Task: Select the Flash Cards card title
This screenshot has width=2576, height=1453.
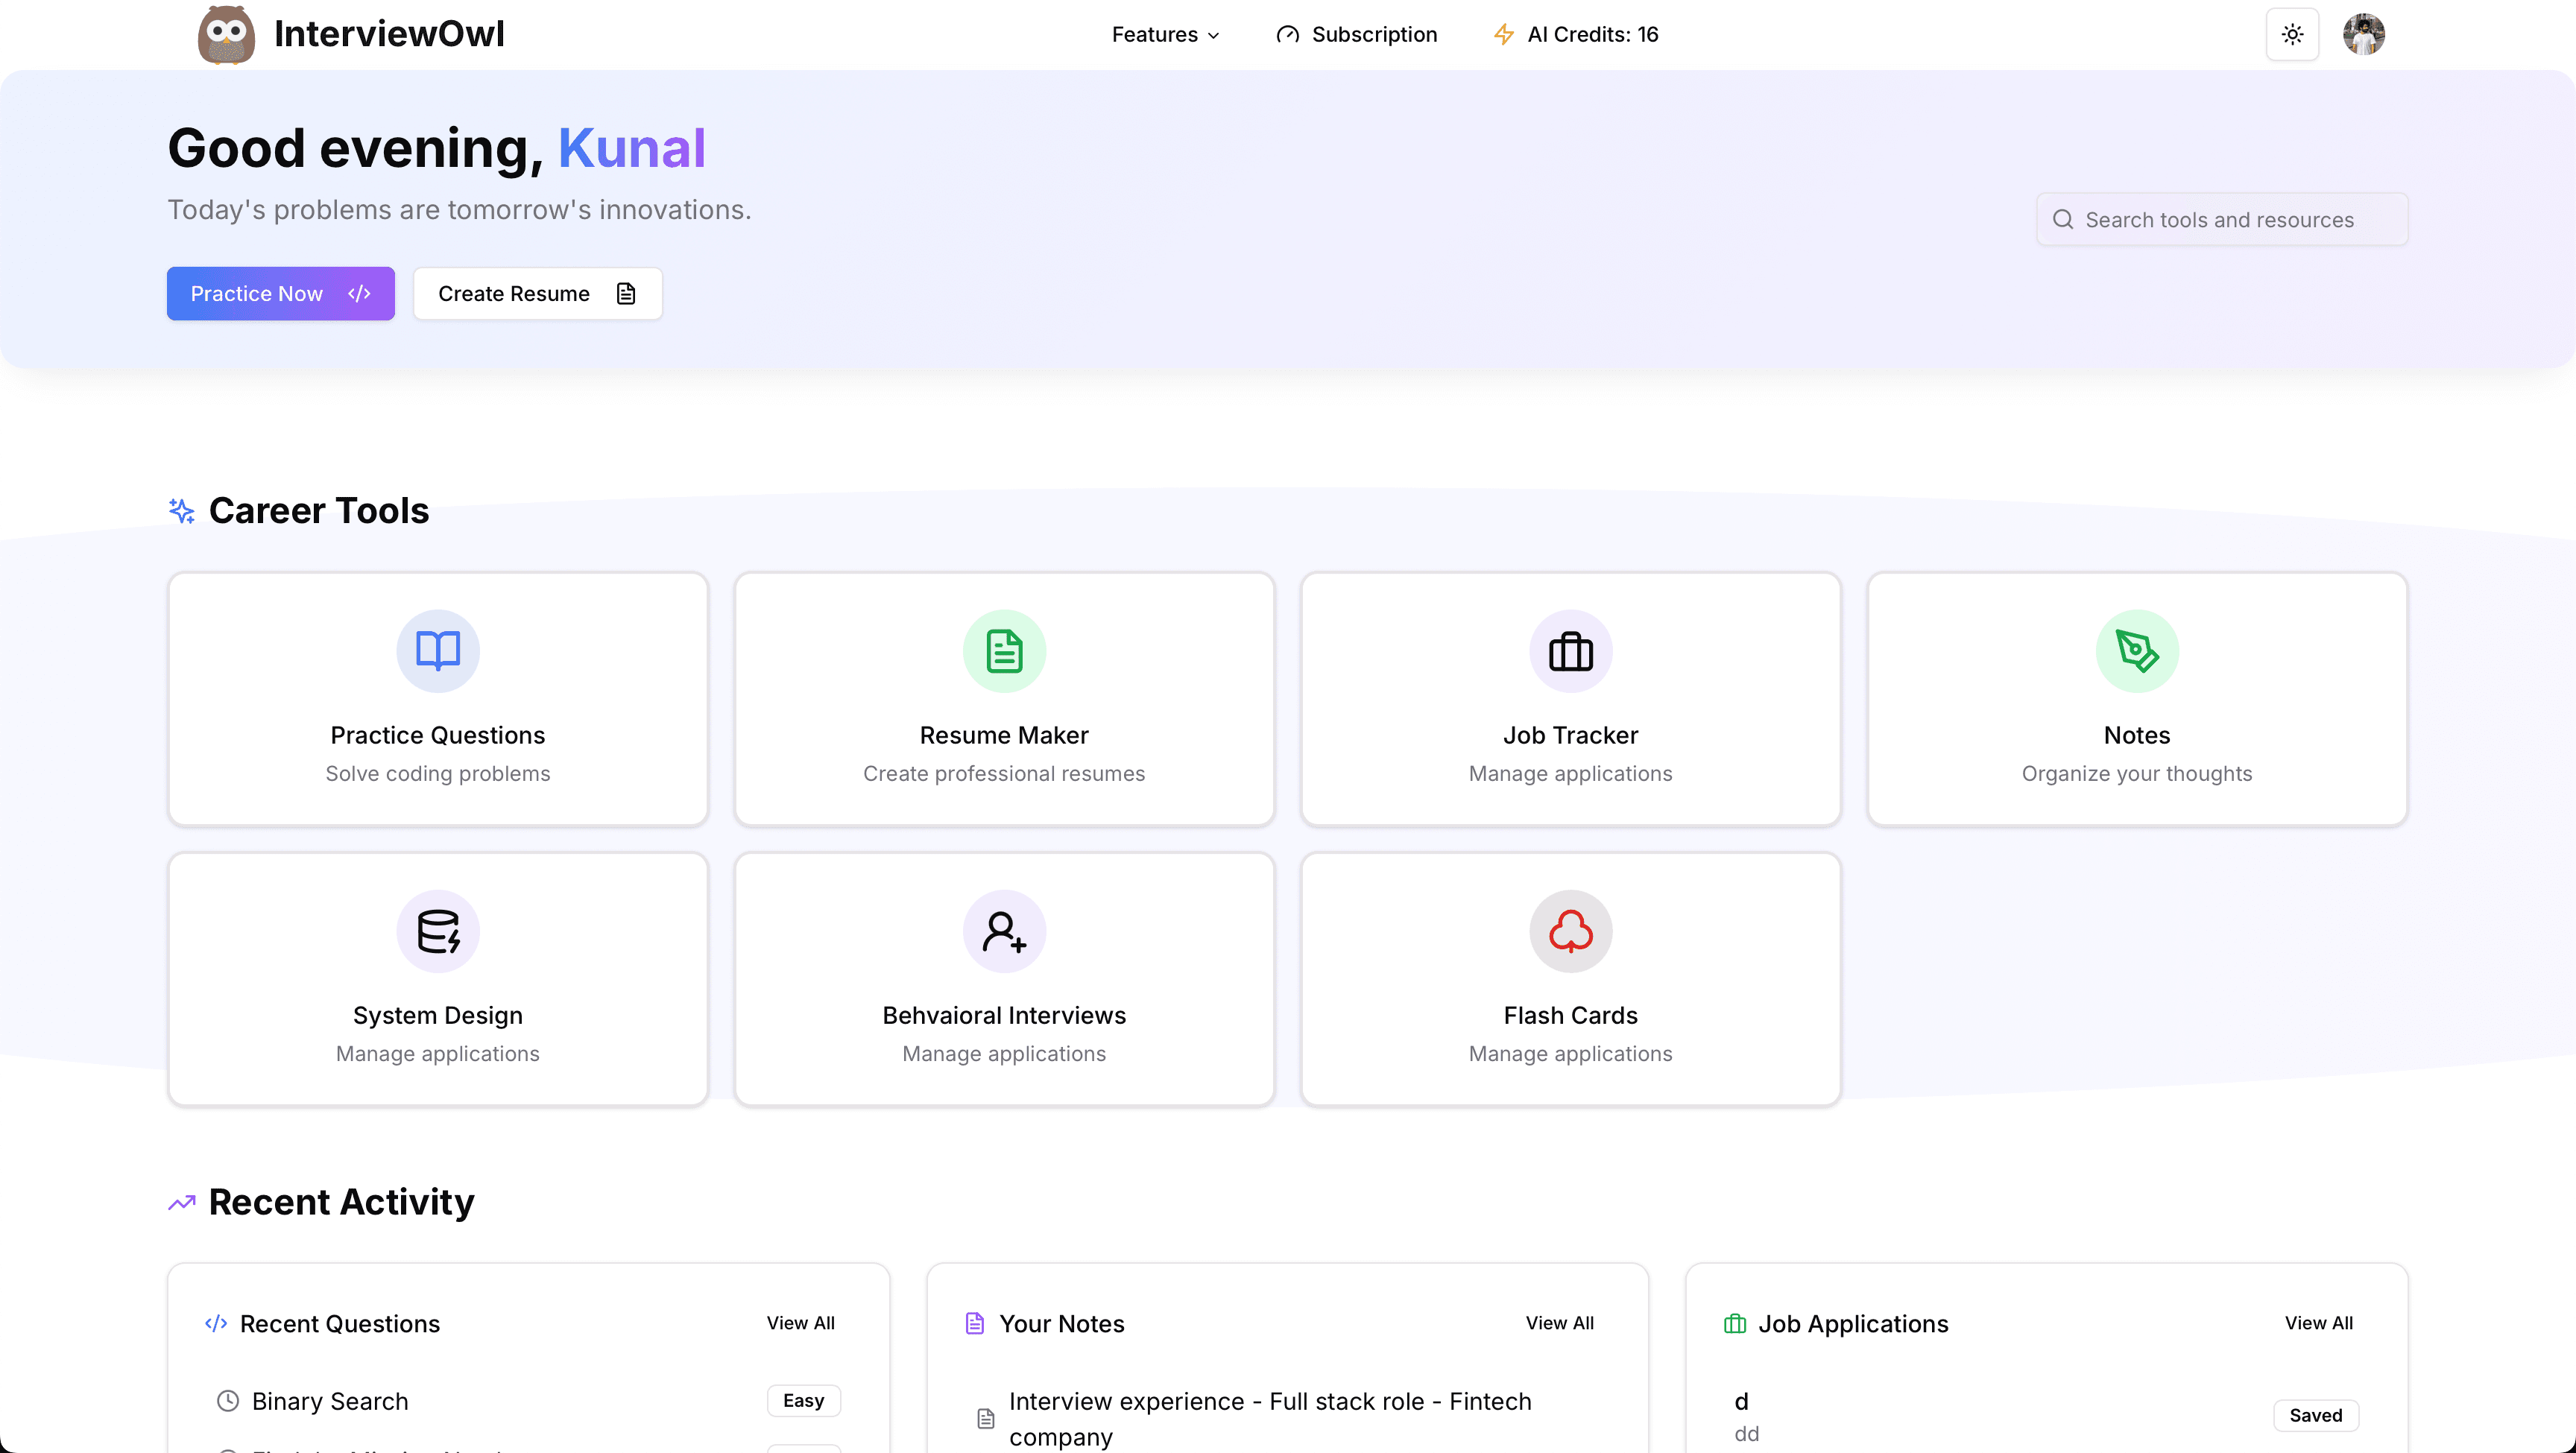Action: (1570, 1015)
